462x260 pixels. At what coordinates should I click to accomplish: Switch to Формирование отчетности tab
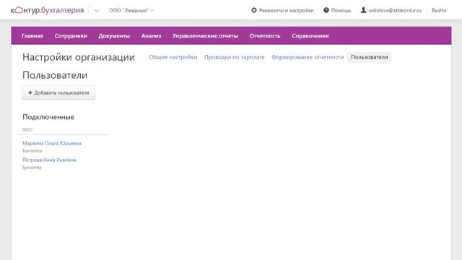[308, 57]
